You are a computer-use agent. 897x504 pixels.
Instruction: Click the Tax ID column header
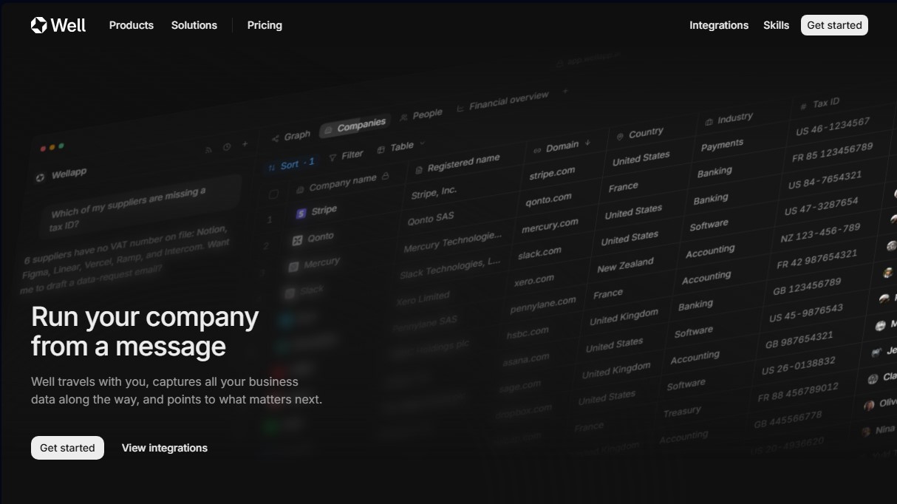tap(820, 104)
